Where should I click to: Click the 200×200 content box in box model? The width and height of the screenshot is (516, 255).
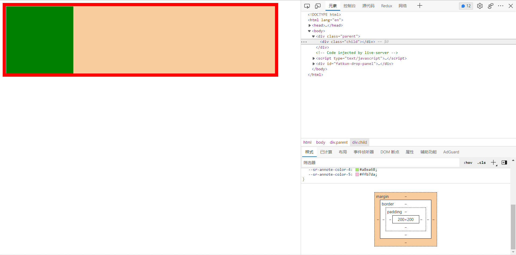[x=406, y=220]
